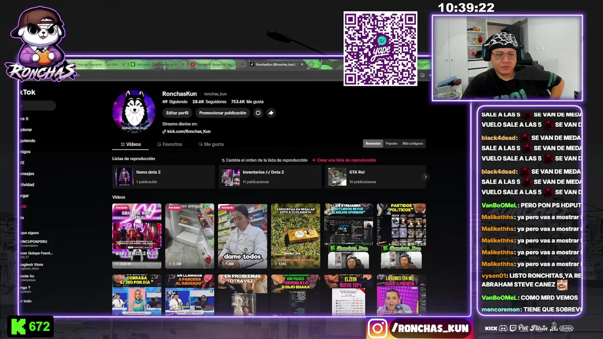The image size is (603, 339).
Task: Open Cargar in the TikTok sidebar
Action: click(x=24, y=196)
